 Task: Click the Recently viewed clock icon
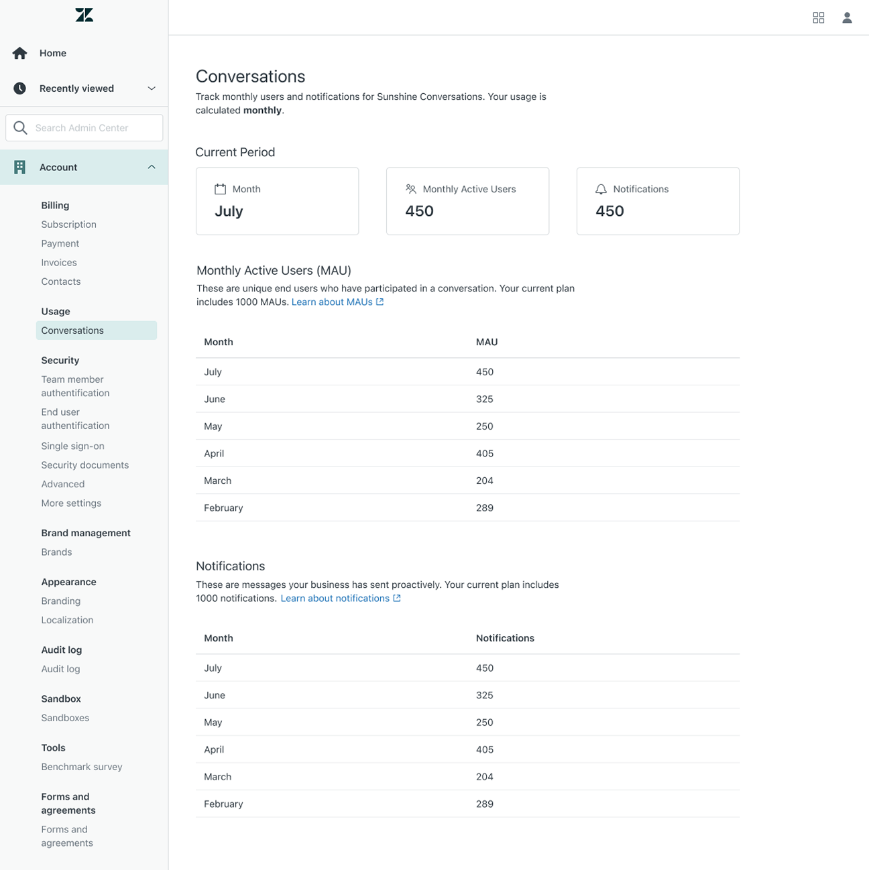(x=20, y=88)
